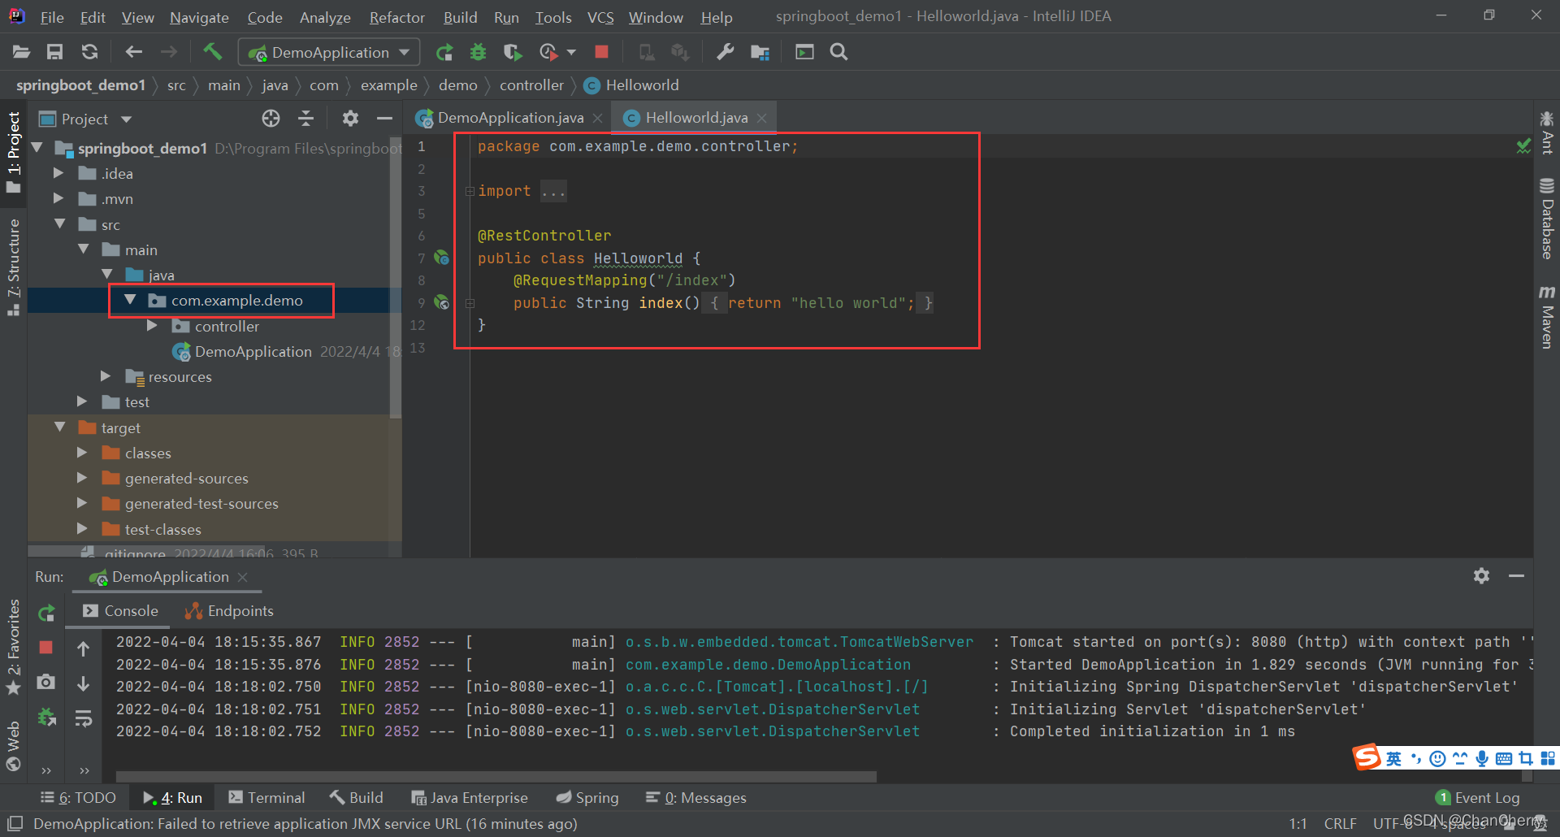This screenshot has height=837, width=1560.
Task: Open file icon in main toolbar
Action: pos(21,53)
